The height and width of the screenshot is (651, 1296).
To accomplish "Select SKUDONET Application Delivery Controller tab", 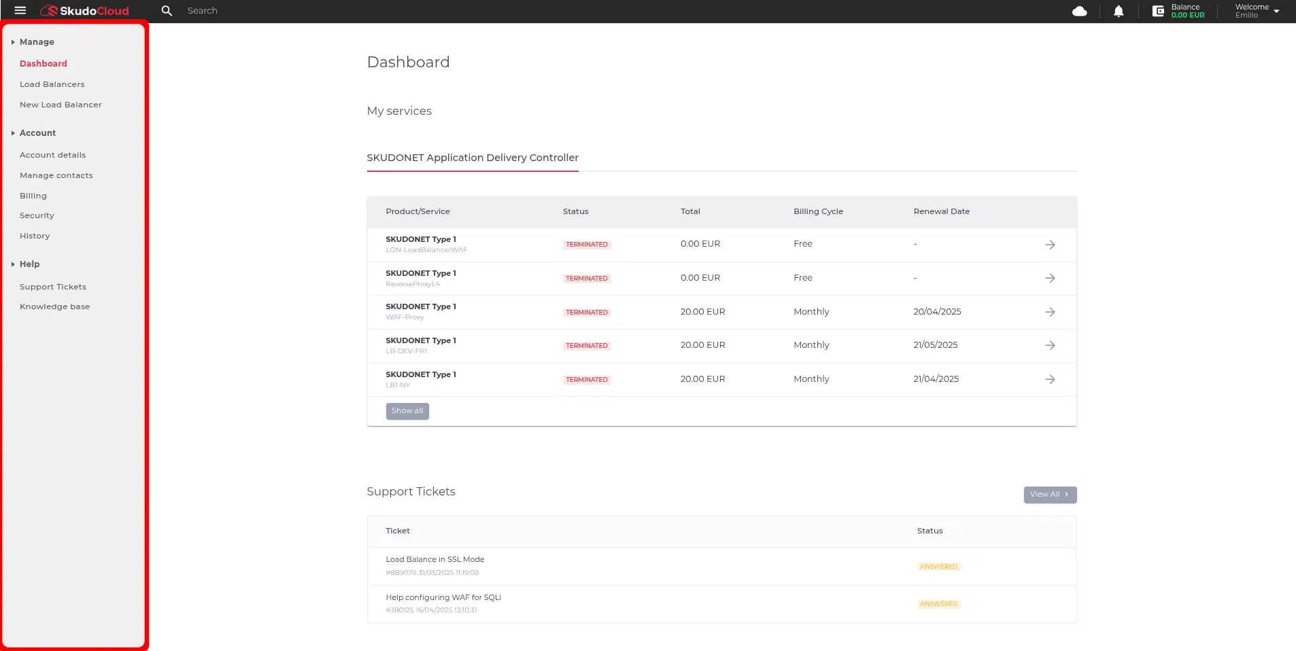I will [x=473, y=158].
